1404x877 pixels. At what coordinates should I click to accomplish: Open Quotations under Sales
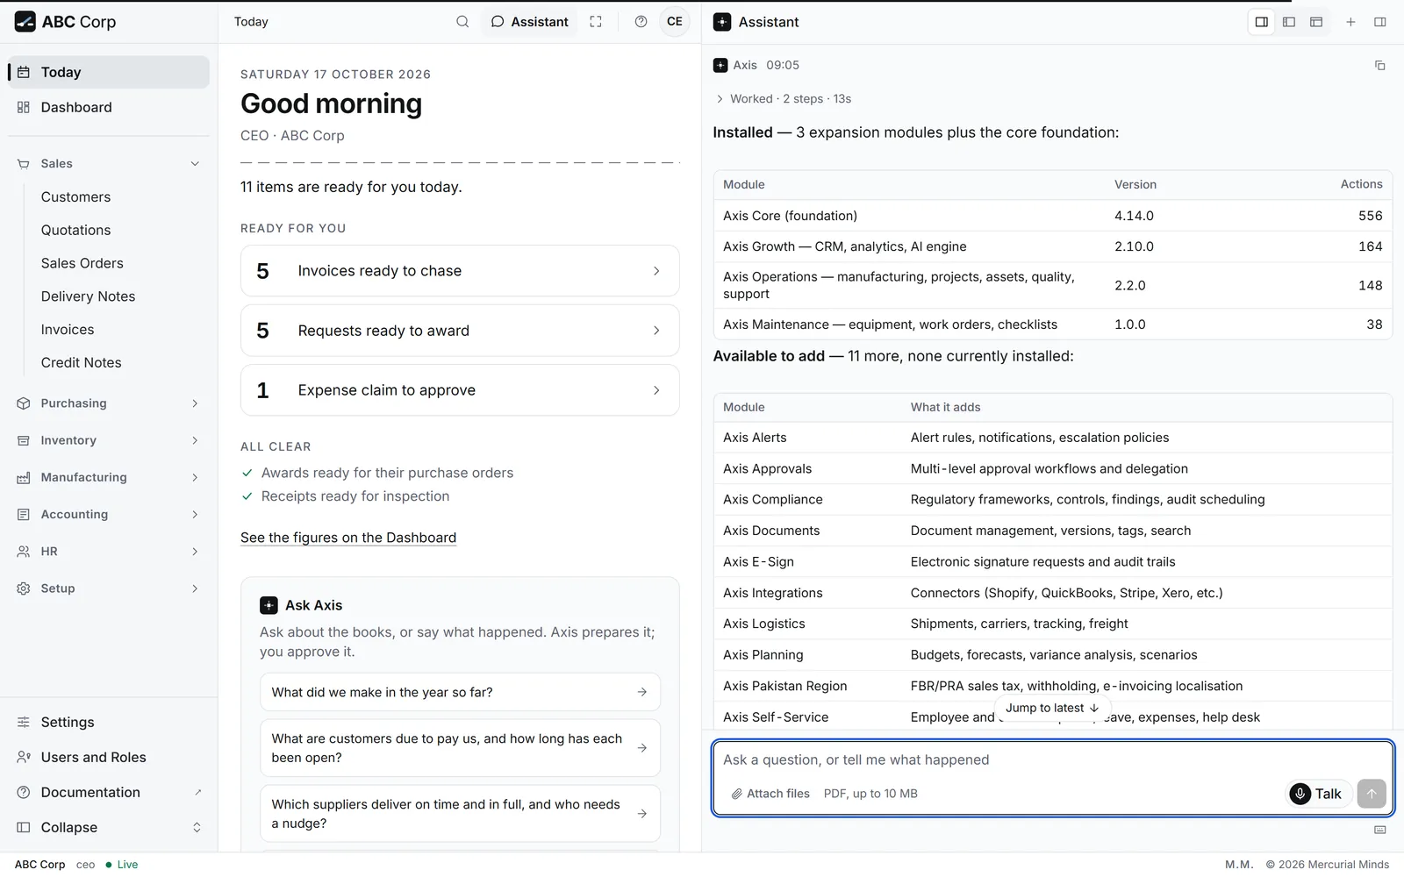click(75, 230)
